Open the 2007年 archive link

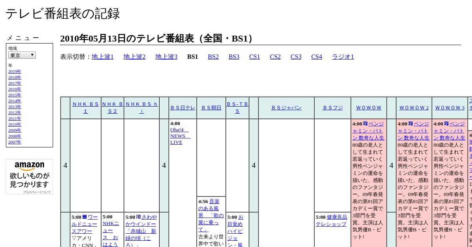coord(15,142)
